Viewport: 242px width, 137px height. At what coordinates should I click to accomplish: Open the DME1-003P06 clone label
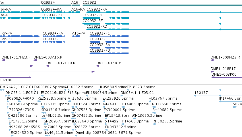[x=224, y=74]
